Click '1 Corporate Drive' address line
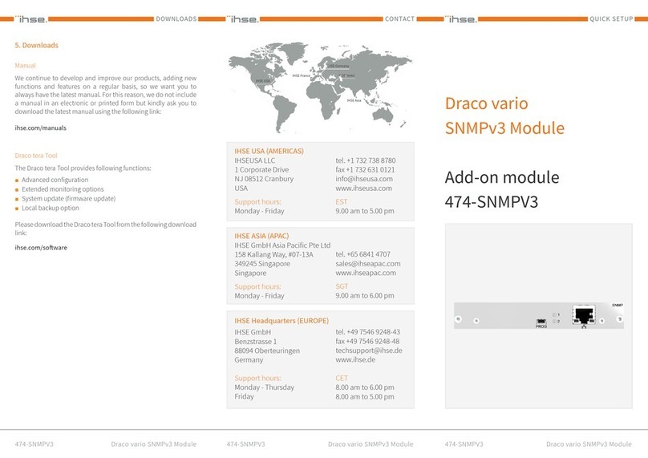The width and height of the screenshot is (648, 458). [261, 169]
